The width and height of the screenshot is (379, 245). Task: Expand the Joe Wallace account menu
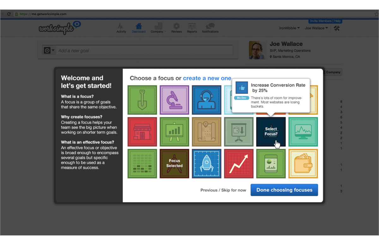(316, 28)
